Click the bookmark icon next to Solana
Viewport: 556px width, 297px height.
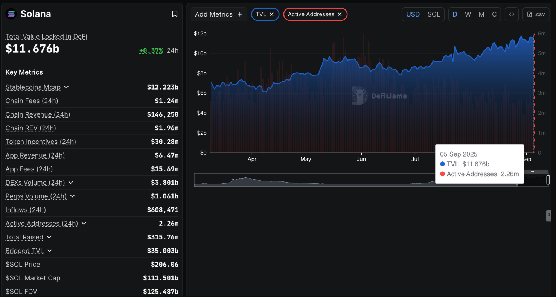pos(175,14)
